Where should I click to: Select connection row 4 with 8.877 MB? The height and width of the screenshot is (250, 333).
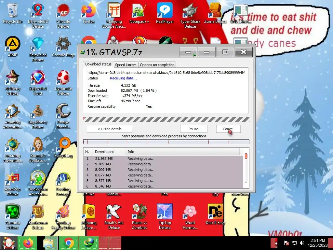163,175
